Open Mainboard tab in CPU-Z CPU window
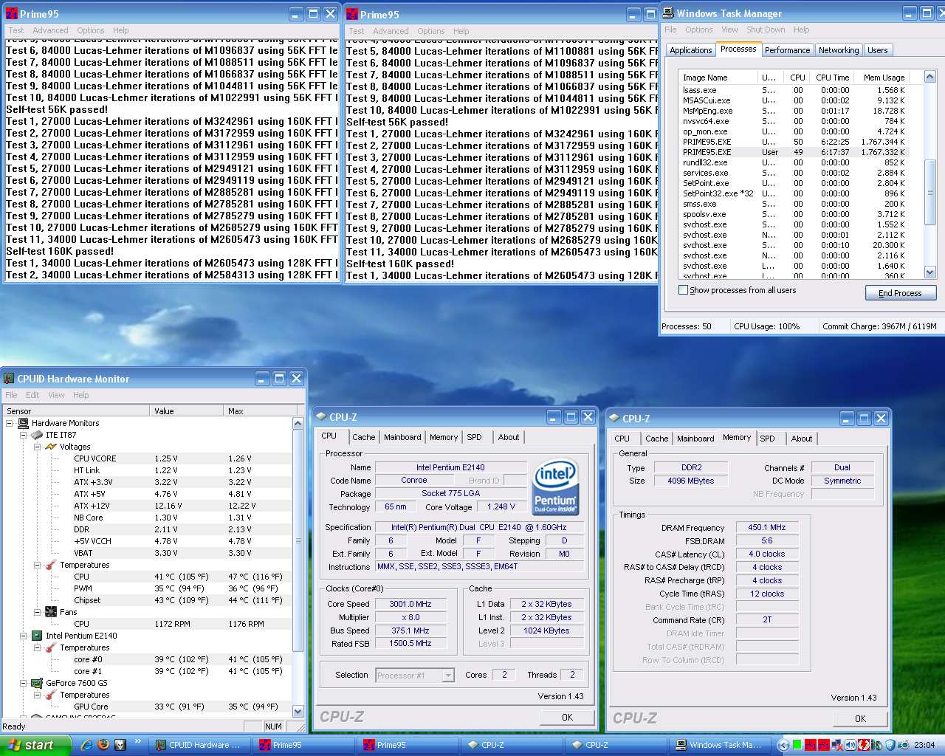 point(402,437)
